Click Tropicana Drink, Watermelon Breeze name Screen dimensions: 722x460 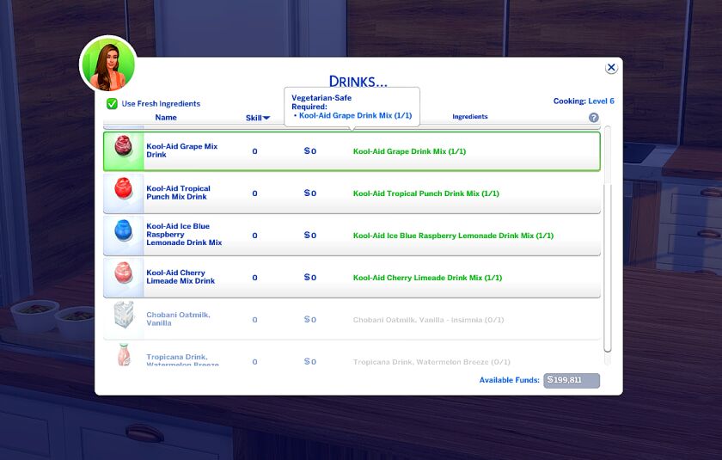(x=182, y=359)
